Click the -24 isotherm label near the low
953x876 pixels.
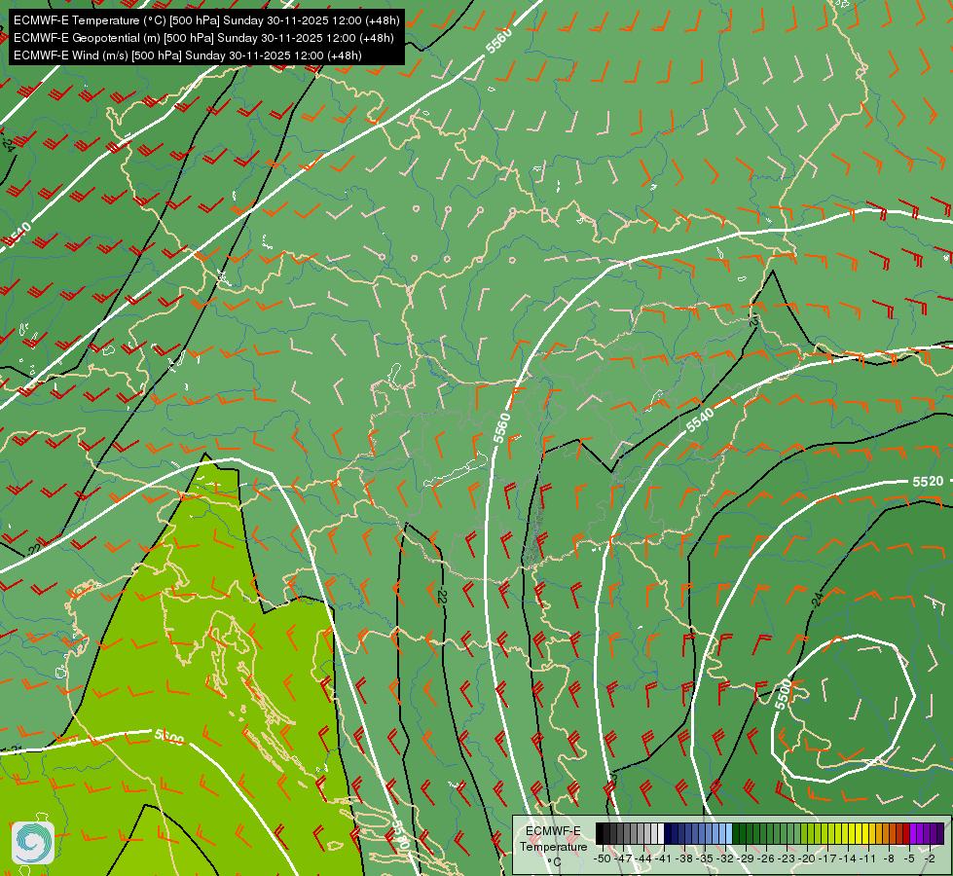pos(818,599)
